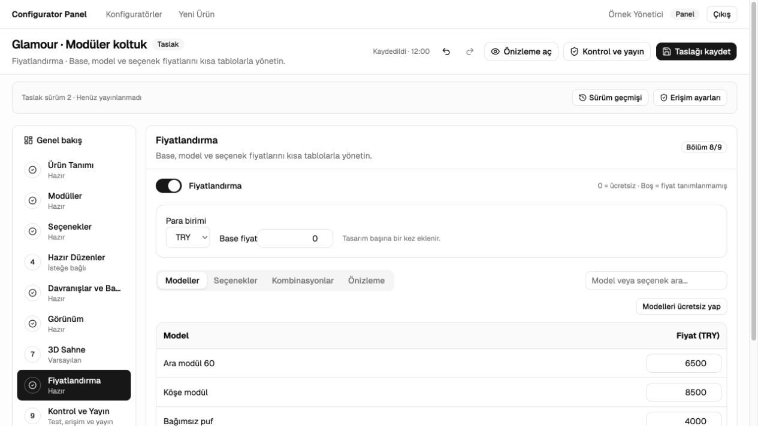Click the check icon beside Seçenekler

click(x=32, y=232)
